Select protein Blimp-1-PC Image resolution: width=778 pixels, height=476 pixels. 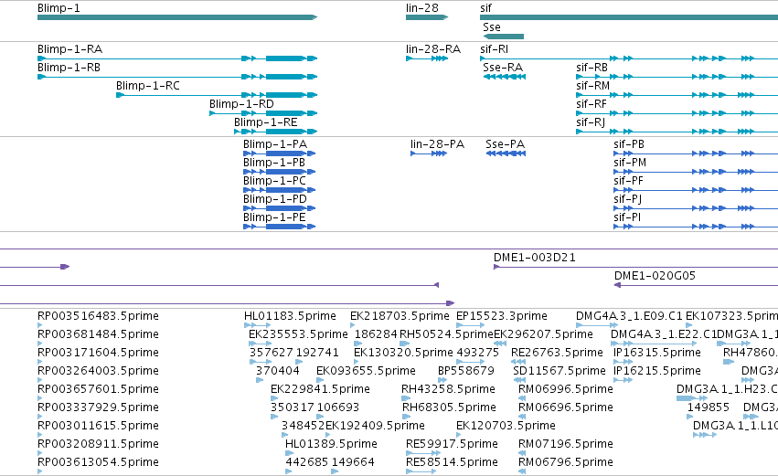pos(274,181)
